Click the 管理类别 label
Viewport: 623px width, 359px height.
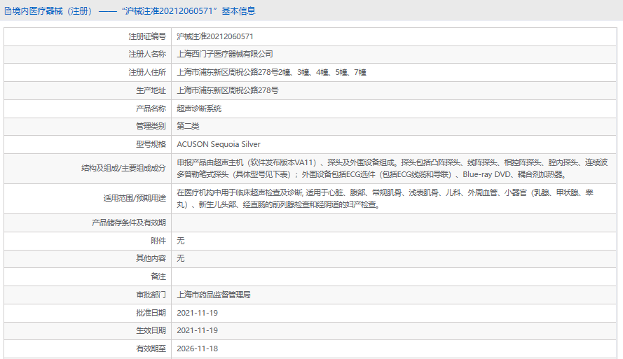(x=151, y=126)
